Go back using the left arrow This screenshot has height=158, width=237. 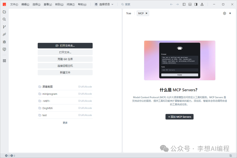point(171,4)
